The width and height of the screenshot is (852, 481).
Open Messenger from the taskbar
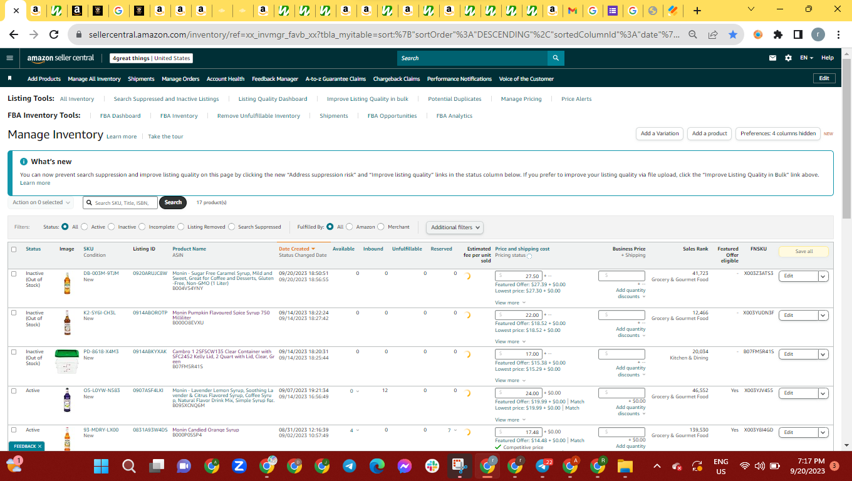click(405, 466)
